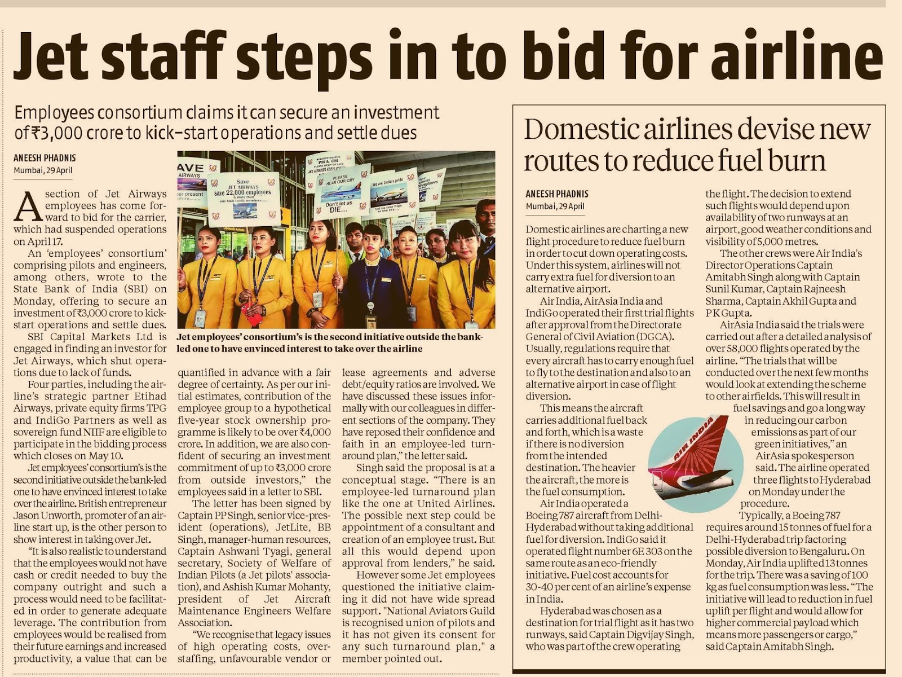
Task: Click the text "which had suspended operations"
Action: (90, 229)
